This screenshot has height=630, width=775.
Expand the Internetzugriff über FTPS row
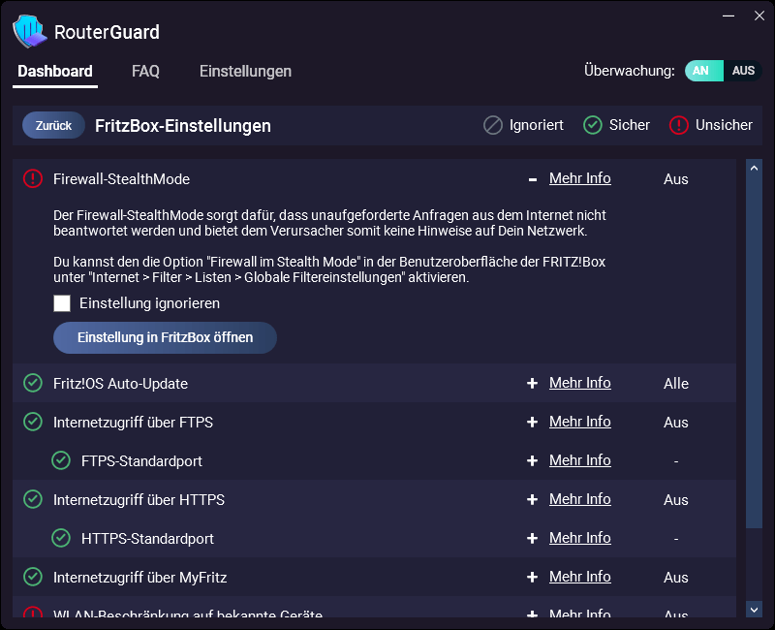(532, 422)
